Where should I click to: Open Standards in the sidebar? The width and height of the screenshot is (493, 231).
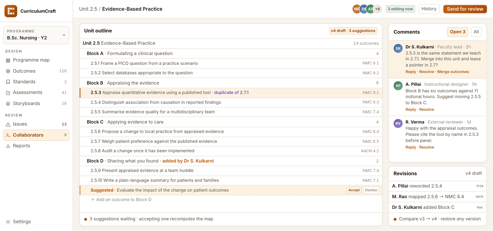(x=36, y=82)
